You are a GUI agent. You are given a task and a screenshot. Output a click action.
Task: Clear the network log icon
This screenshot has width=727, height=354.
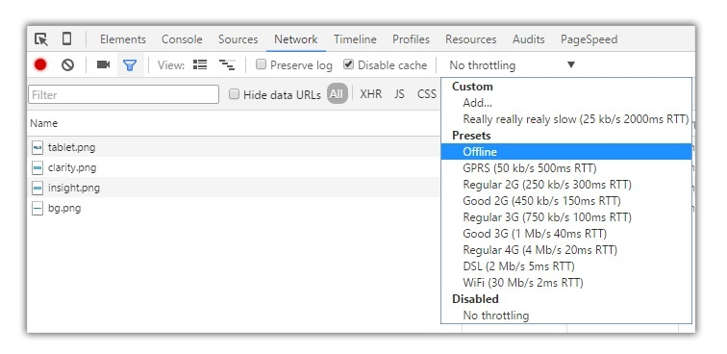click(x=67, y=65)
